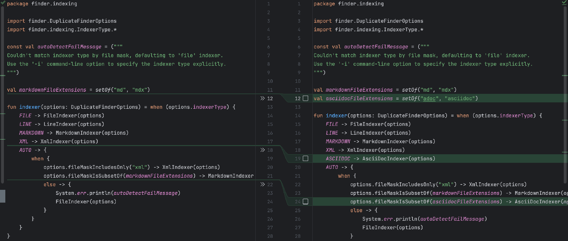Click 'XML -> XmlIndexer(options)' in the left editor

click(59, 141)
